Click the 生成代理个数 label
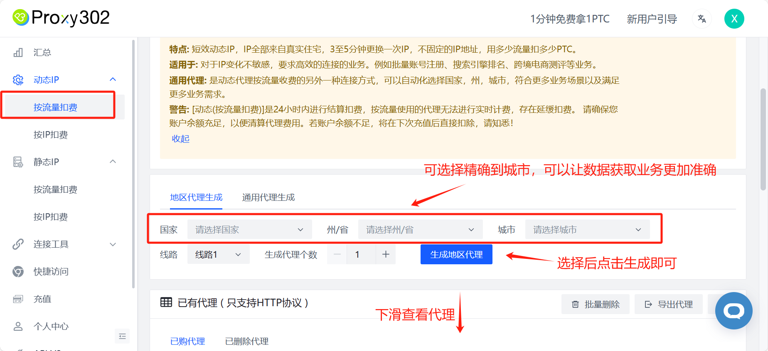 291,254
